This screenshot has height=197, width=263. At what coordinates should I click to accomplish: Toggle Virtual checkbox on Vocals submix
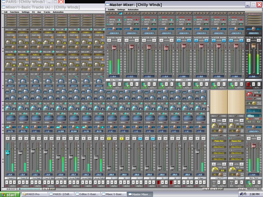coord(125,20)
